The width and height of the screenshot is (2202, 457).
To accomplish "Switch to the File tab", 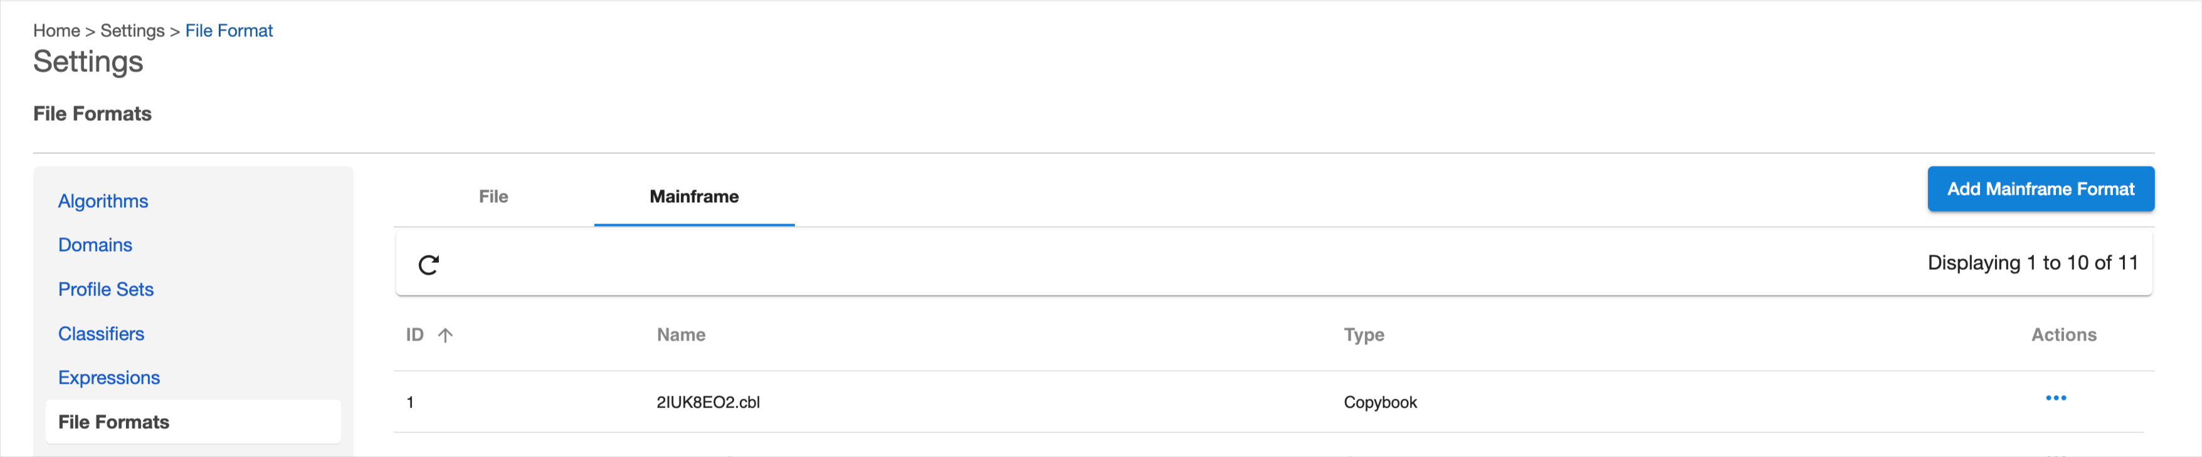I will point(493,197).
